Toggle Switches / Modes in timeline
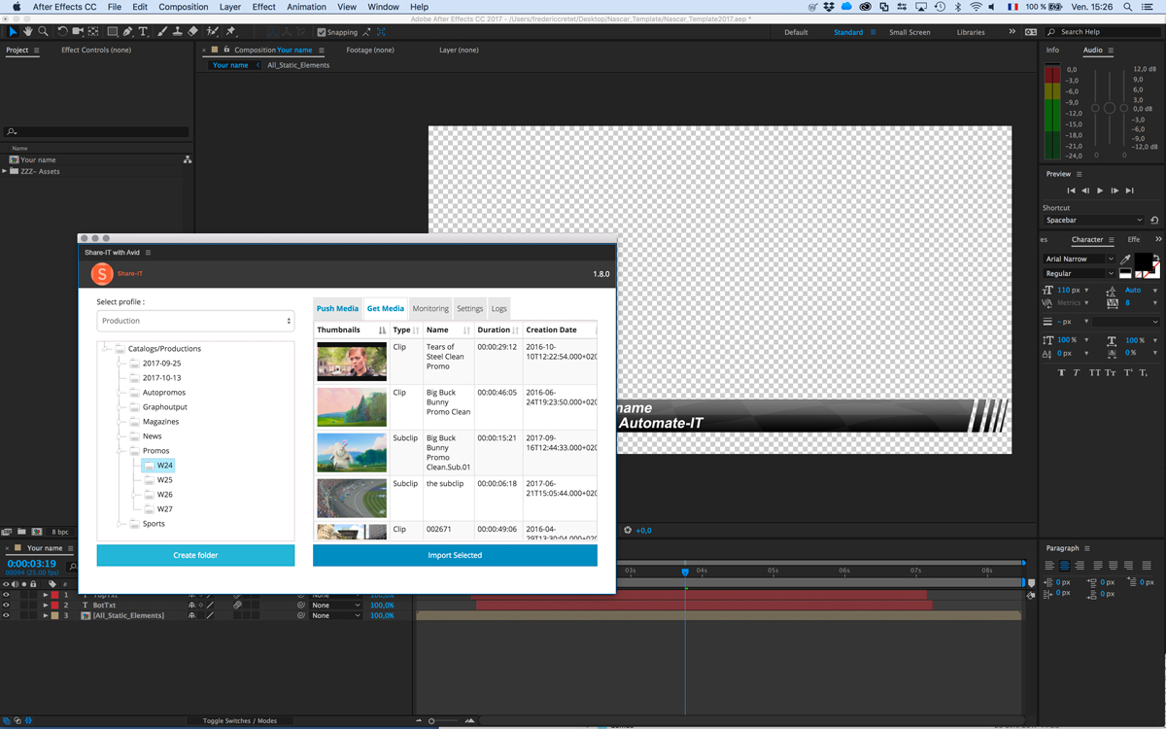This screenshot has height=729, width=1166. click(x=240, y=721)
